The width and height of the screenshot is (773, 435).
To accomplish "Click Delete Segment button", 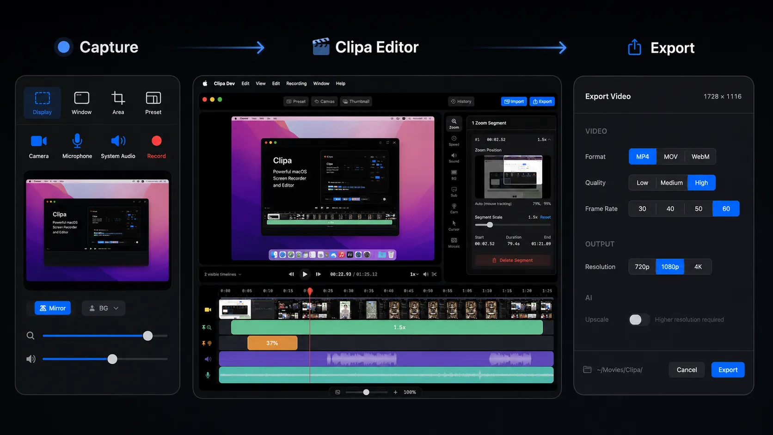I will click(x=513, y=260).
